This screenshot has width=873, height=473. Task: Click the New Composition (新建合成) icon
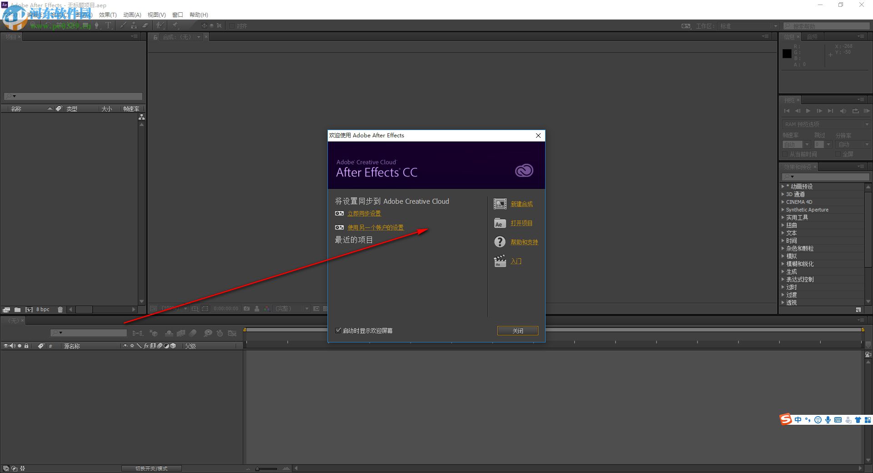500,204
